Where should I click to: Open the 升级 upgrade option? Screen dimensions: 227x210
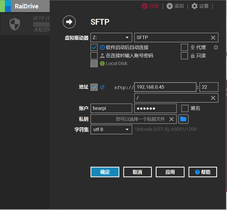click(150, 6)
